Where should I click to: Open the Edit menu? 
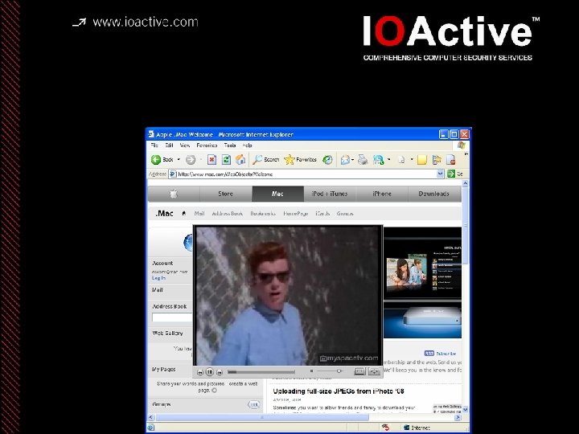coord(169,145)
